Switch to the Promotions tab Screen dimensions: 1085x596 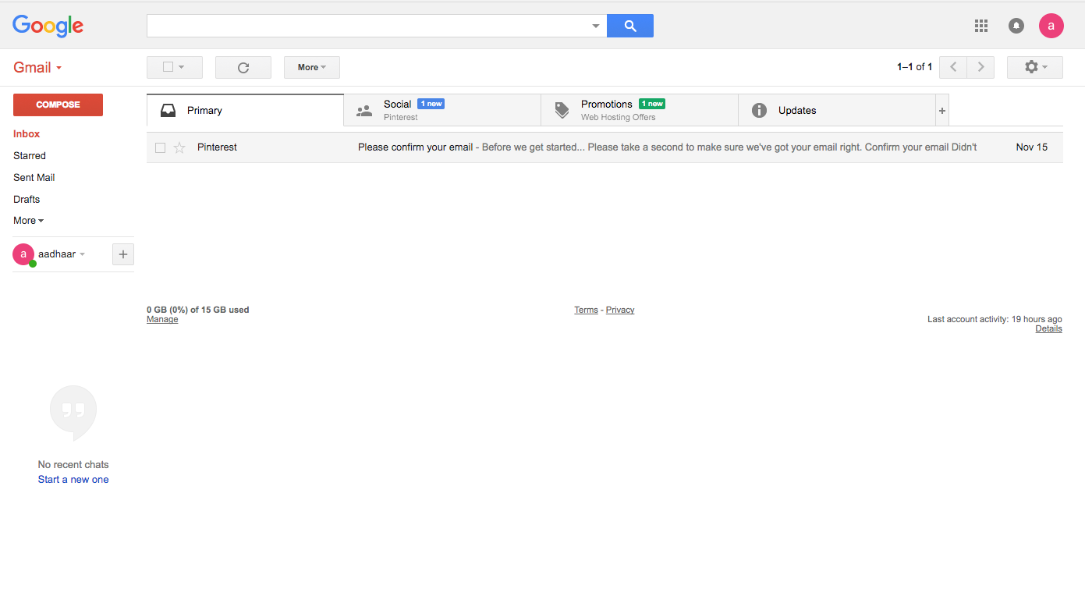(x=640, y=110)
